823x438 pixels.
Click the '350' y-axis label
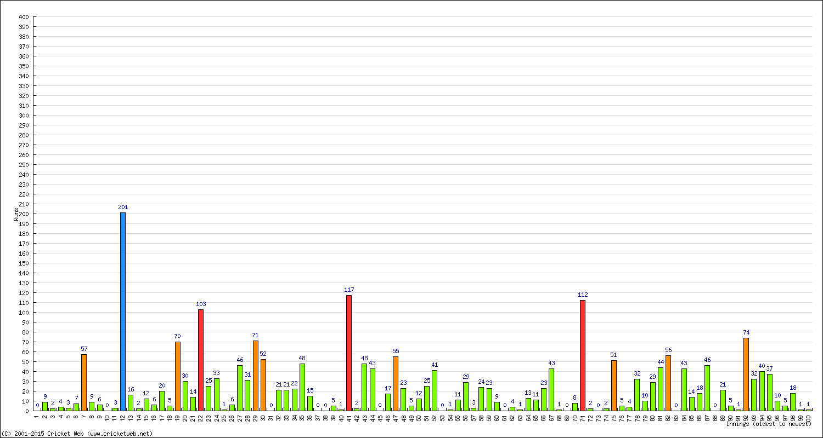[24, 66]
